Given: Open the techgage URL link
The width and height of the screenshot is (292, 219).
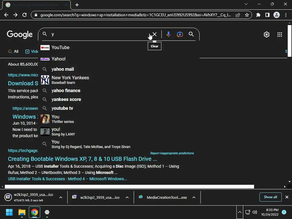Looking at the screenshot, I should click(23, 151).
